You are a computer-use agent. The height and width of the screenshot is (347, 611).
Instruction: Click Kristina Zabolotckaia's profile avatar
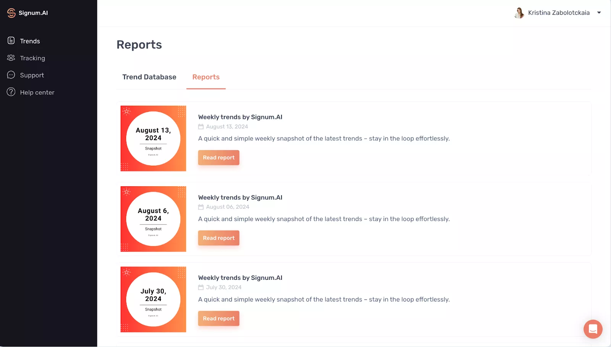pos(519,13)
